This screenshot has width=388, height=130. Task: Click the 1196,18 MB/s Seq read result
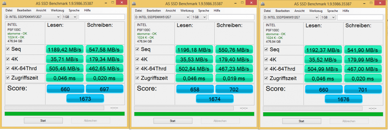pyautogui.click(x=194, y=50)
